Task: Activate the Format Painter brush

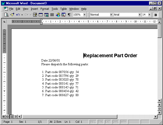Action: point(12,15)
